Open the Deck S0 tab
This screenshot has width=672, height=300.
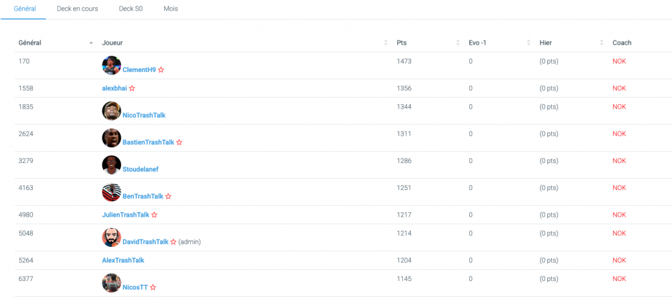[131, 9]
